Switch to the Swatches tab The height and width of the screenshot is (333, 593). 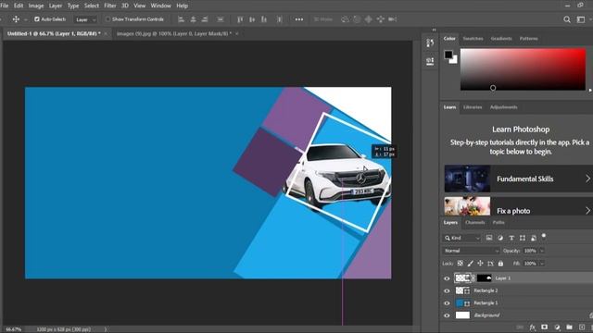tap(473, 39)
